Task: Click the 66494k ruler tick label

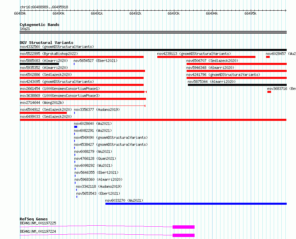Action: point(212,13)
